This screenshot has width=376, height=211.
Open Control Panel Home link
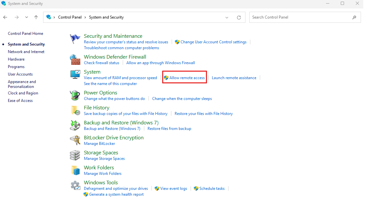click(x=25, y=34)
